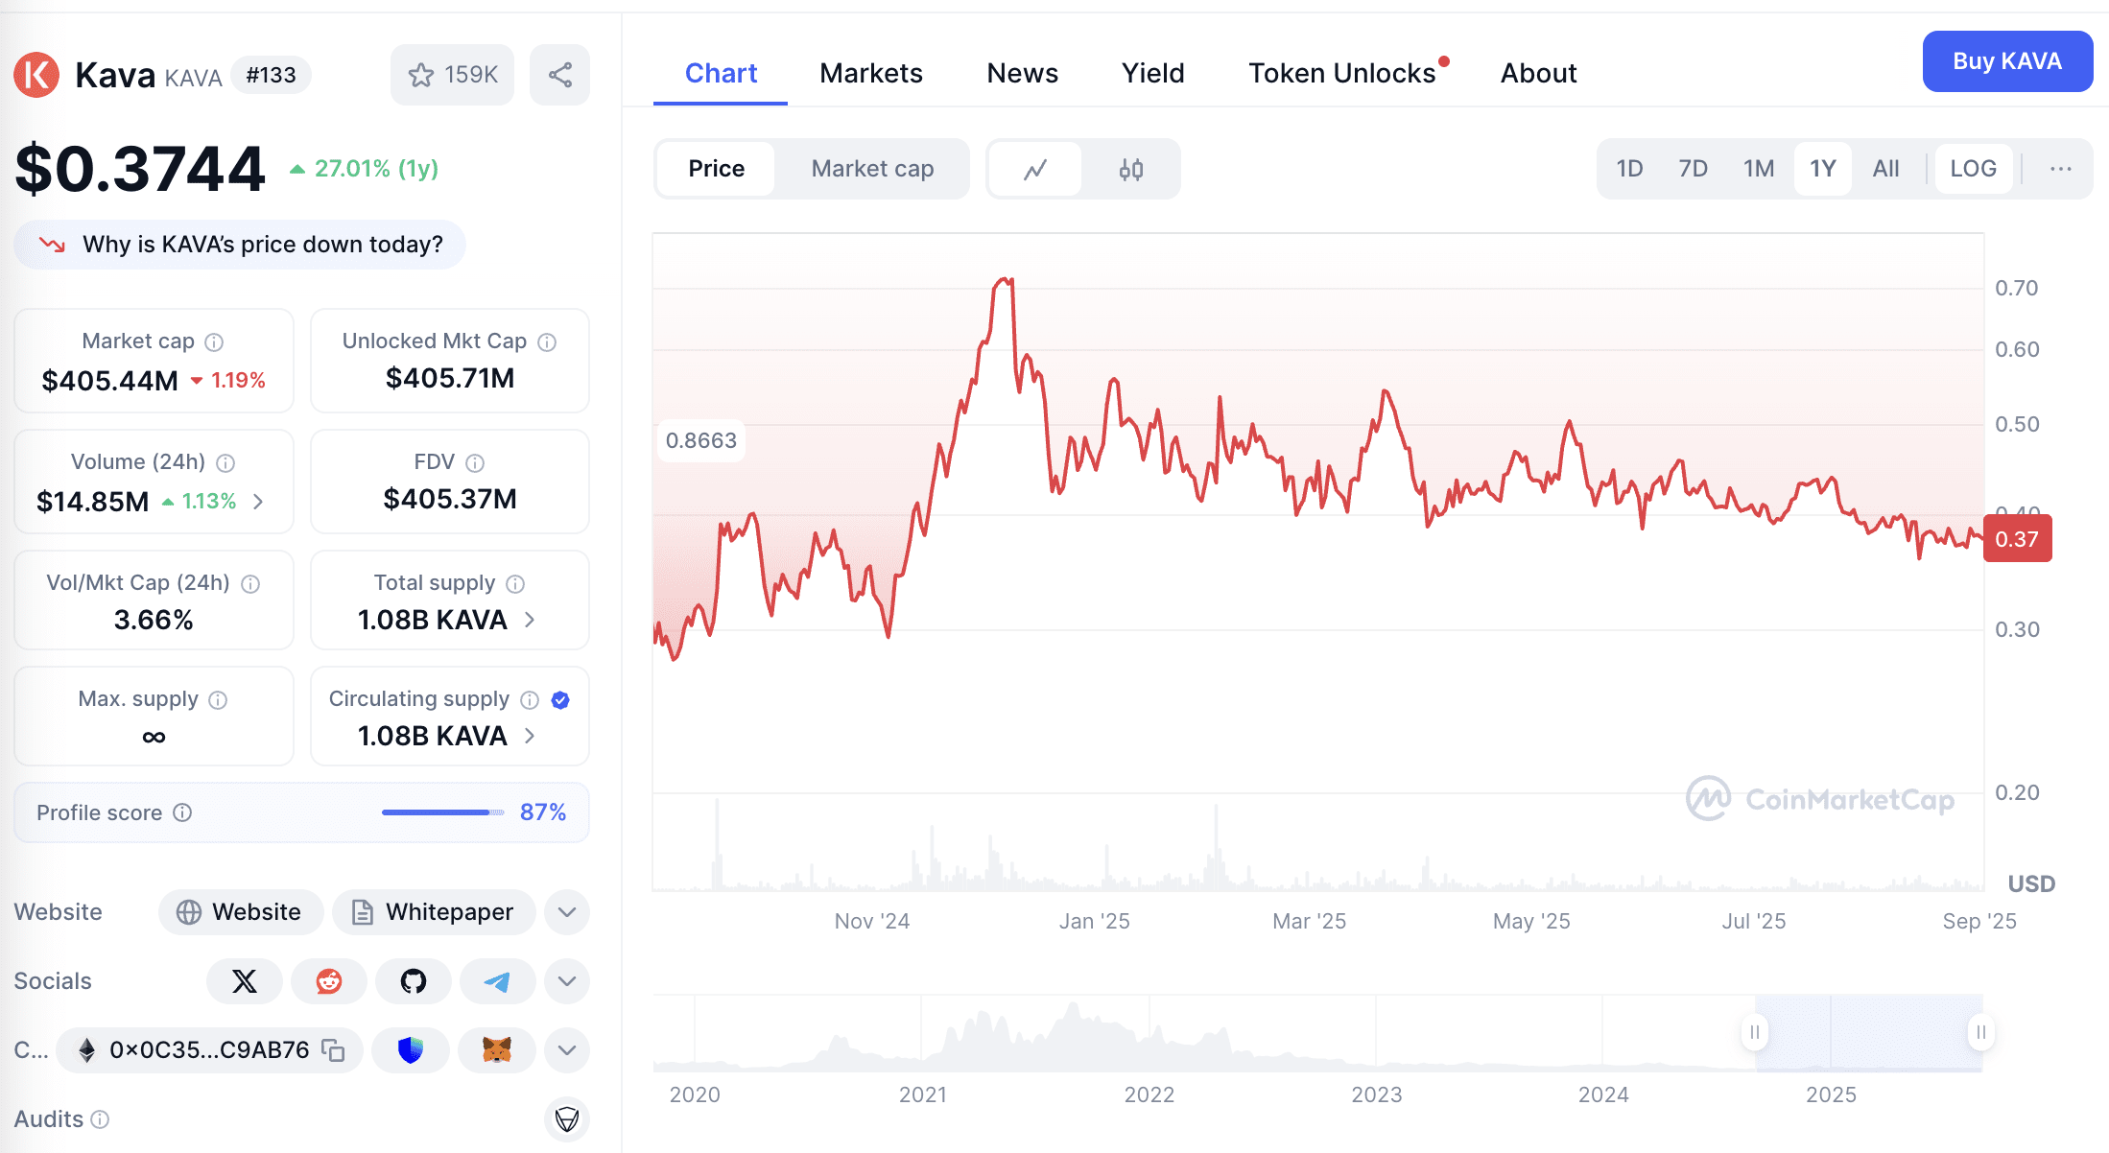The width and height of the screenshot is (2109, 1153).
Task: Add token to MetaMask via fox icon
Action: [x=497, y=1050]
